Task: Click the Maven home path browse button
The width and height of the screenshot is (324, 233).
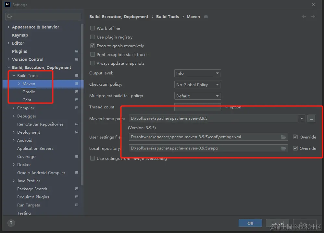Action: tap(311, 118)
